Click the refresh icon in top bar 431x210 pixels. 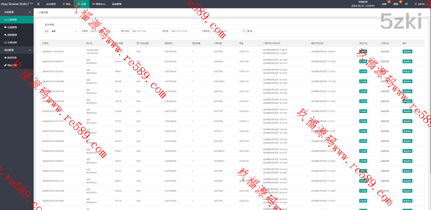tap(406, 4)
